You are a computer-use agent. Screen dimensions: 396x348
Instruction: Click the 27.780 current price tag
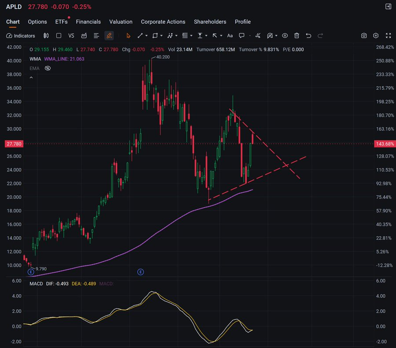coord(14,144)
